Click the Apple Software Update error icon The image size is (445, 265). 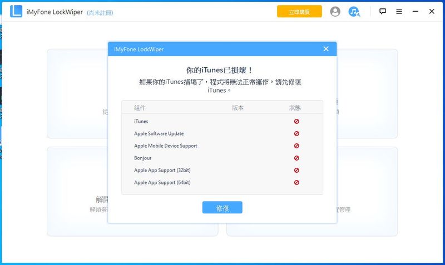point(296,133)
